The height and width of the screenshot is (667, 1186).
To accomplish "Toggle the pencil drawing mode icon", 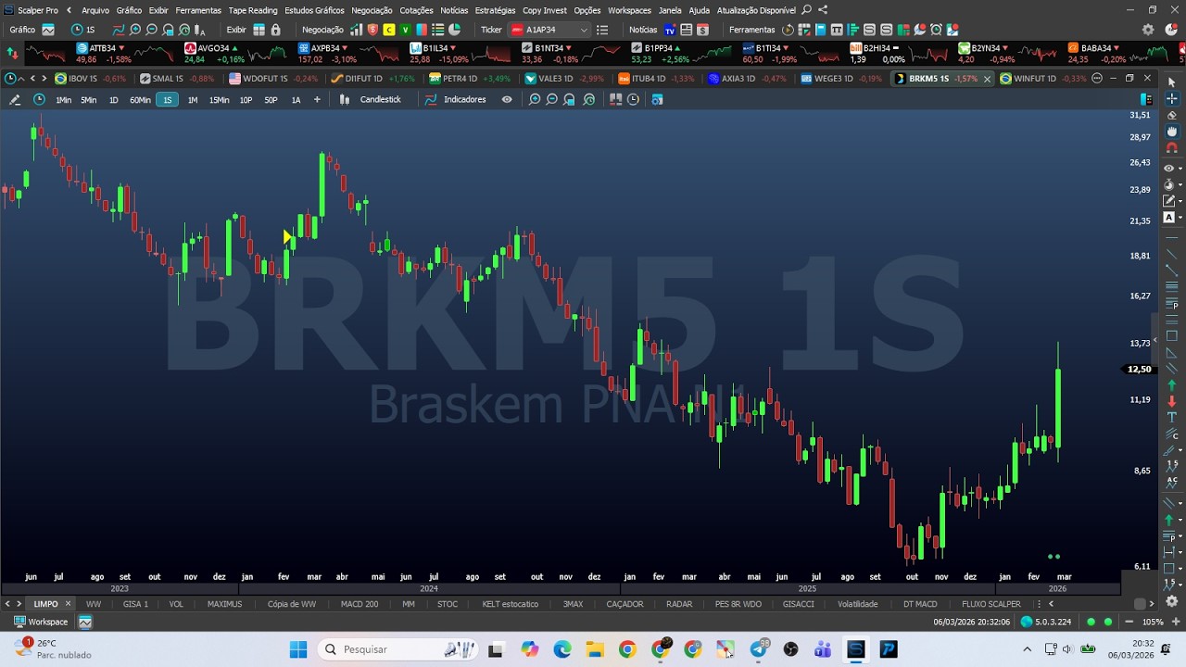I will pyautogui.click(x=15, y=99).
